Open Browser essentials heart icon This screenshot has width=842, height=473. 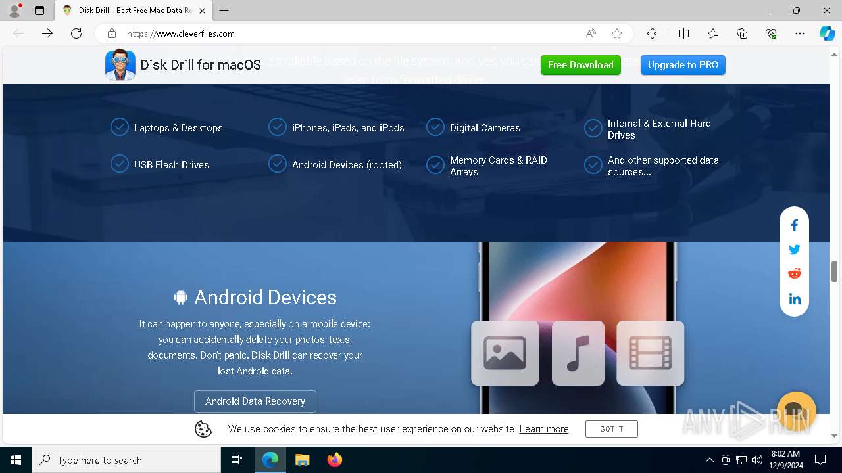pos(771,34)
